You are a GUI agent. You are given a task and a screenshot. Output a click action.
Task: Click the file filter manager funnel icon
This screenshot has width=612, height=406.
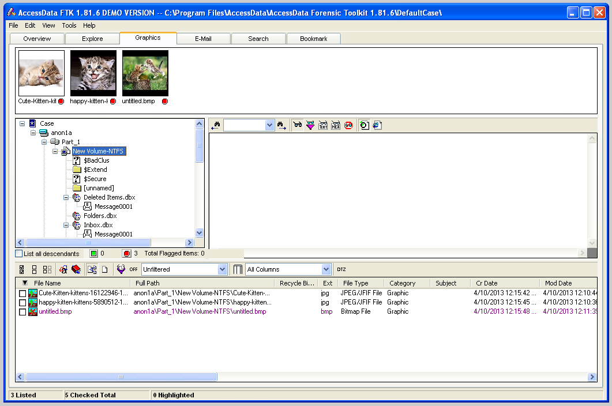tap(121, 269)
